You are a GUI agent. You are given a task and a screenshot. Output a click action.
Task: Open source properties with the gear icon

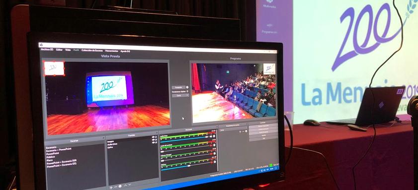click(120, 186)
